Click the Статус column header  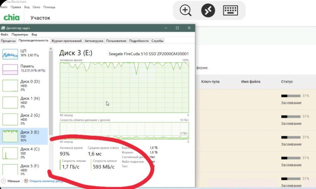(x=287, y=82)
